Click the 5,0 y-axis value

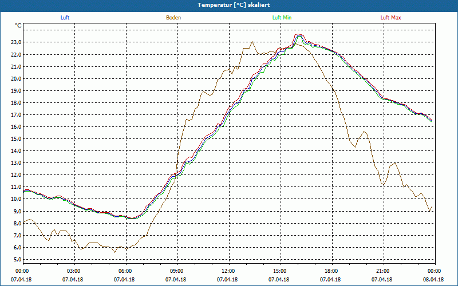tap(18, 260)
